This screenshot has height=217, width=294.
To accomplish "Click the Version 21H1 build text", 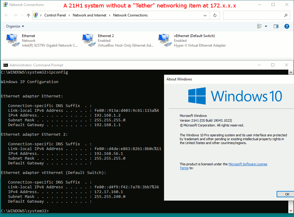I will point(206,120).
